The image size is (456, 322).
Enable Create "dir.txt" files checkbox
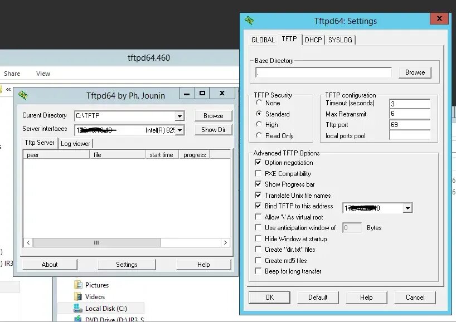(x=258, y=250)
